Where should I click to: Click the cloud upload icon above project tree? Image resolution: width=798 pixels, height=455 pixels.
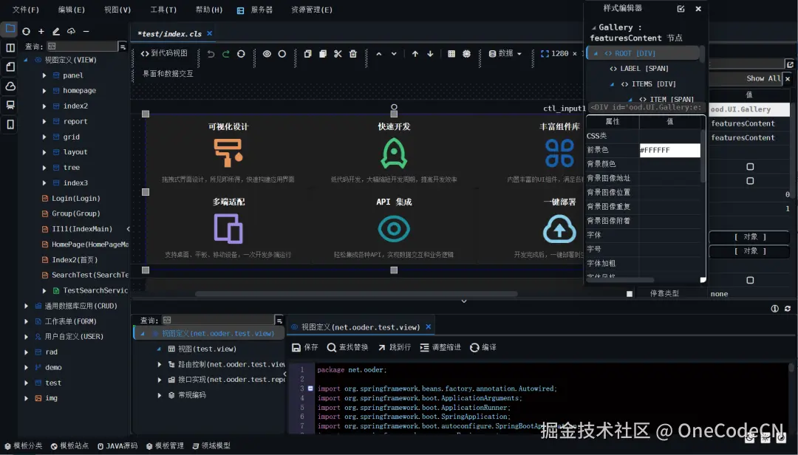tap(71, 32)
